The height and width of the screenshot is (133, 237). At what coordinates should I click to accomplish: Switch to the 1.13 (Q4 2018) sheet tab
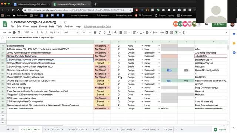click(x=77, y=129)
